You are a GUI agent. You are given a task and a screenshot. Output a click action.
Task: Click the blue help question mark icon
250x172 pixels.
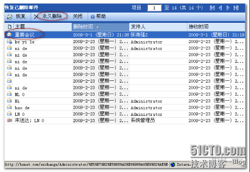pyautogui.click(x=92, y=17)
